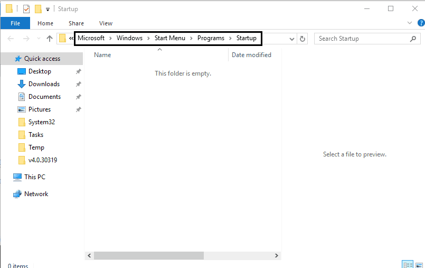Viewport: 425px width, 268px height.
Task: Go back with the left arrow
Action: click(x=11, y=39)
